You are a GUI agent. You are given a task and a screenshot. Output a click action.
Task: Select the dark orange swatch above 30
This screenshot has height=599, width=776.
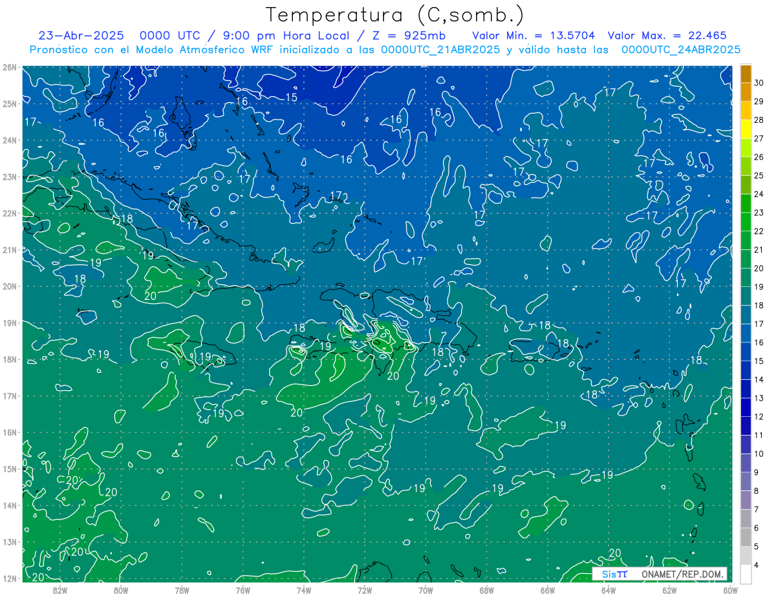pos(746,74)
